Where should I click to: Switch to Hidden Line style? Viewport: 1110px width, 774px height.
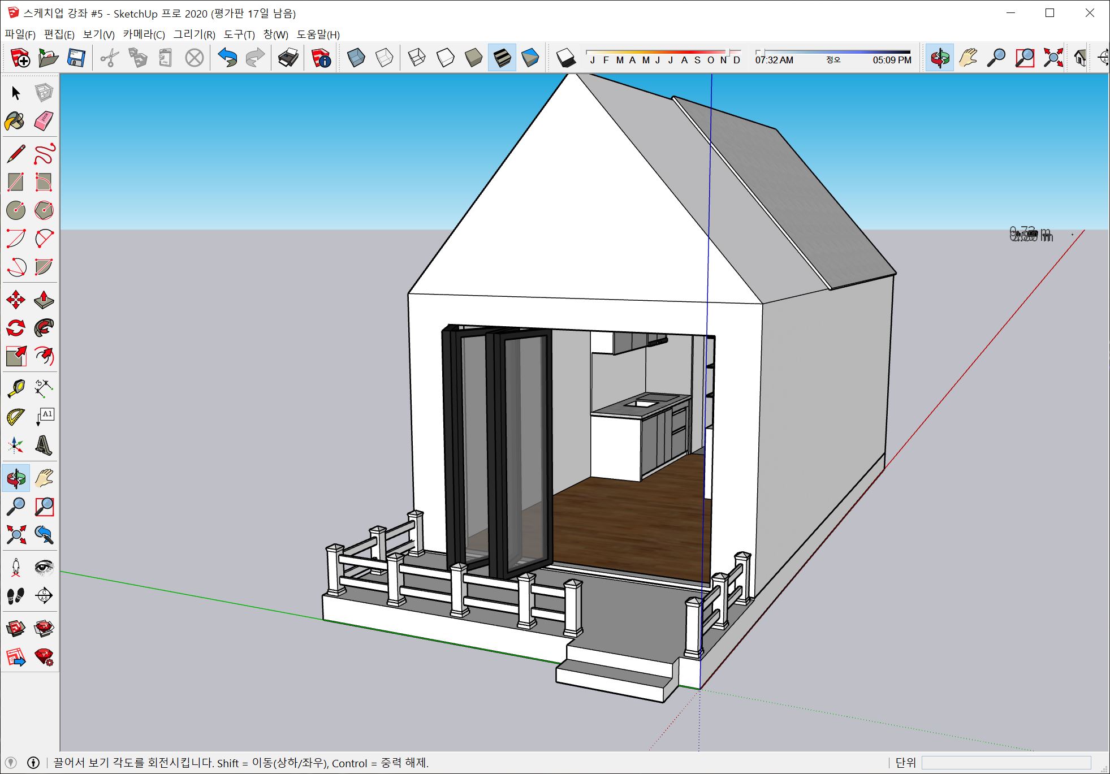click(x=446, y=58)
